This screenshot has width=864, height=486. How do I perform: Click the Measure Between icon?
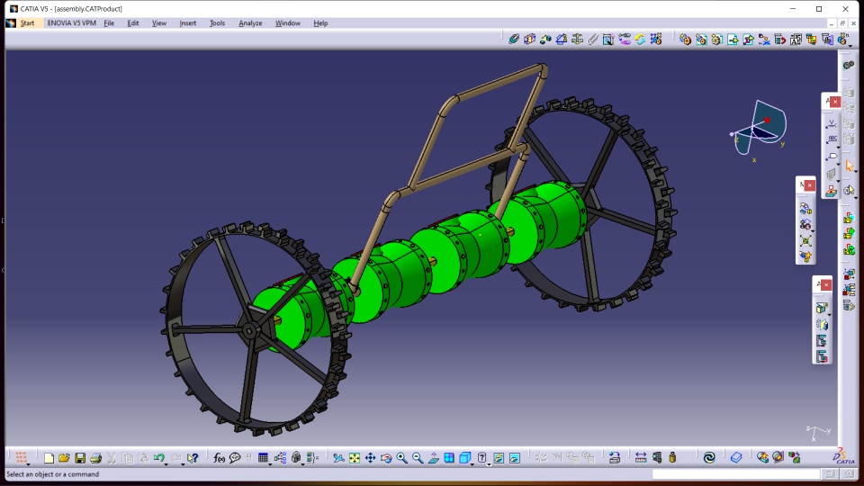click(641, 457)
